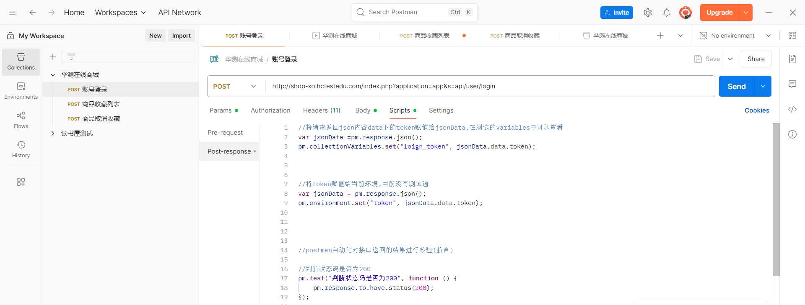Open the Send options dropdown arrow
Viewport: 805px width, 305px height.
[763, 86]
